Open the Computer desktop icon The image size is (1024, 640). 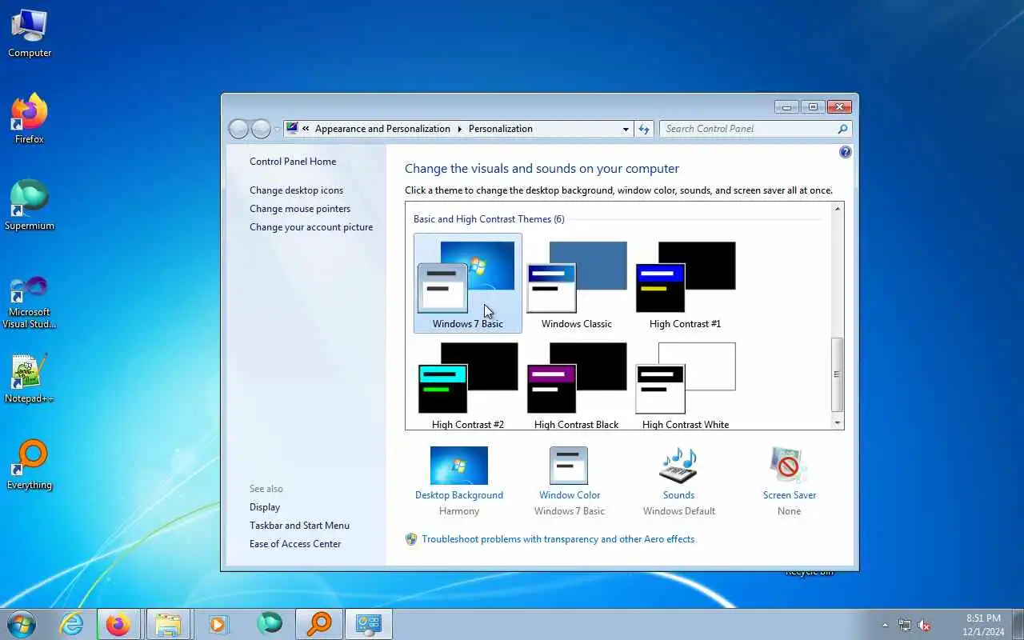tap(30, 34)
